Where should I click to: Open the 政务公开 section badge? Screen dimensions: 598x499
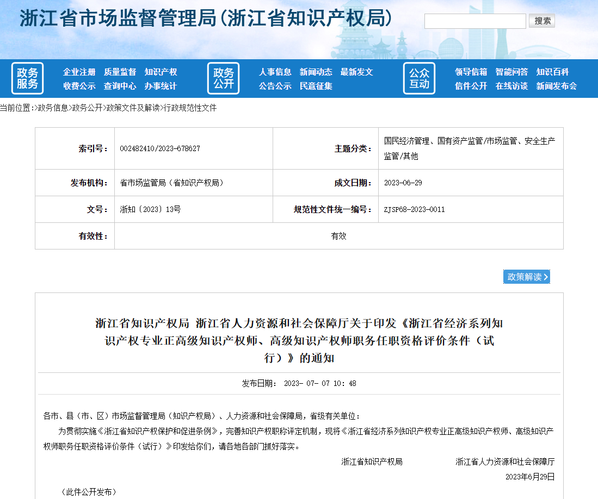click(223, 78)
